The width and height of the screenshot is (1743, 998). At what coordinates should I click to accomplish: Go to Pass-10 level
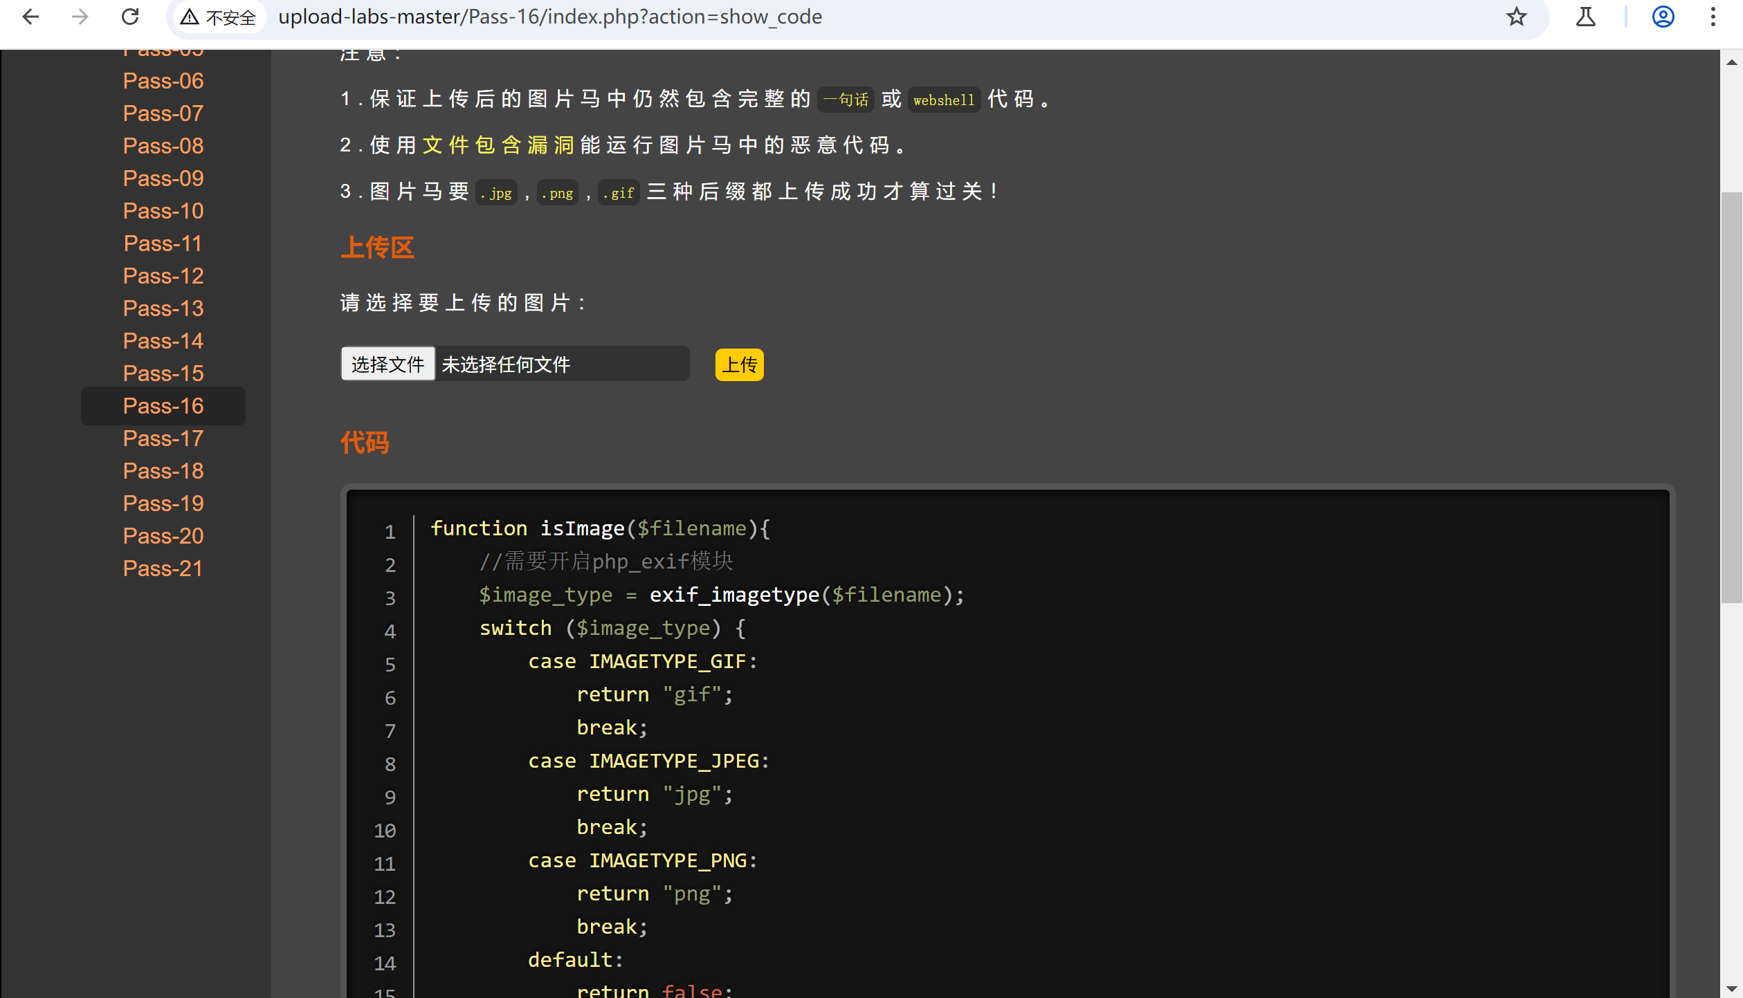coord(163,211)
